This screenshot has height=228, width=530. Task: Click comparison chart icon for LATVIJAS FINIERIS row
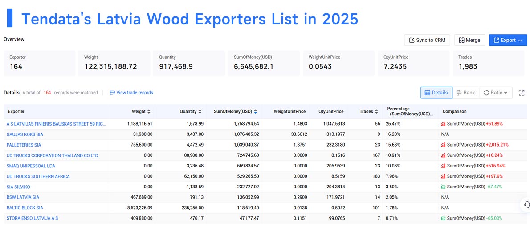444,124
